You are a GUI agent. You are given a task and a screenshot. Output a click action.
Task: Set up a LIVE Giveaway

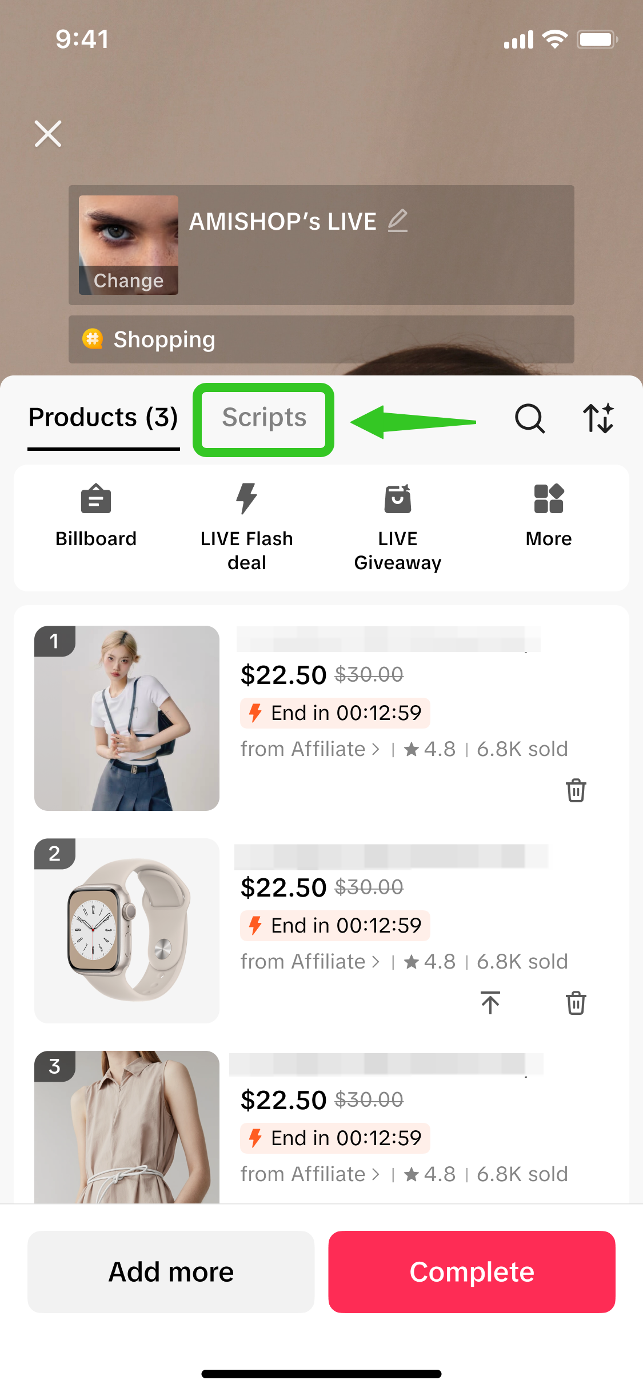pos(398,526)
